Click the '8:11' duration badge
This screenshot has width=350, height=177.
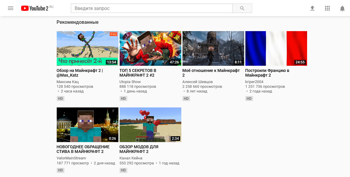[238, 62]
